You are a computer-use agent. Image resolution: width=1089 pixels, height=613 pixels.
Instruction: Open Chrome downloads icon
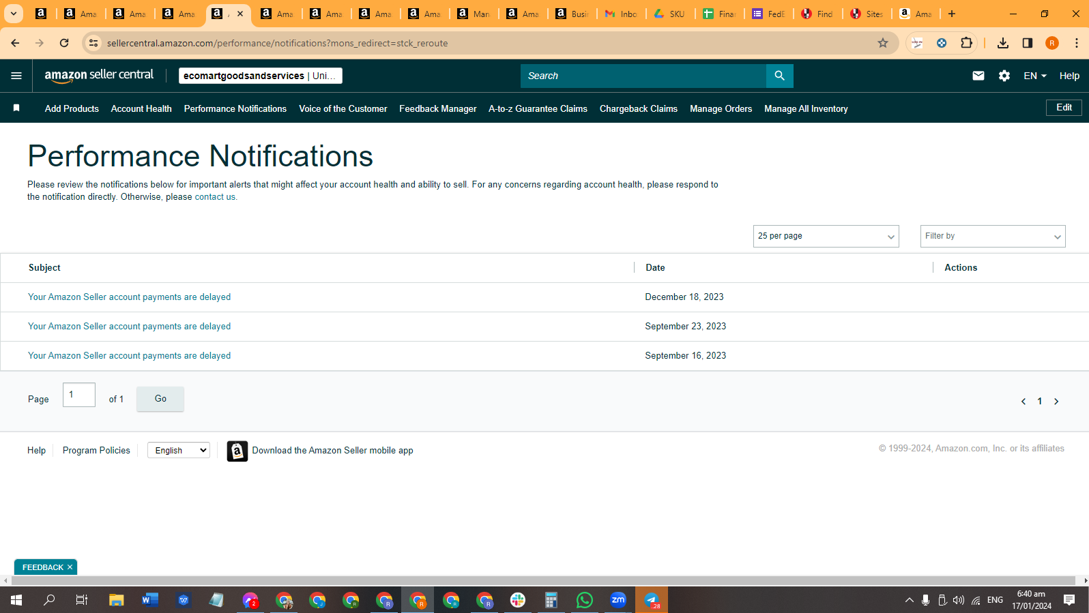coord(1002,43)
